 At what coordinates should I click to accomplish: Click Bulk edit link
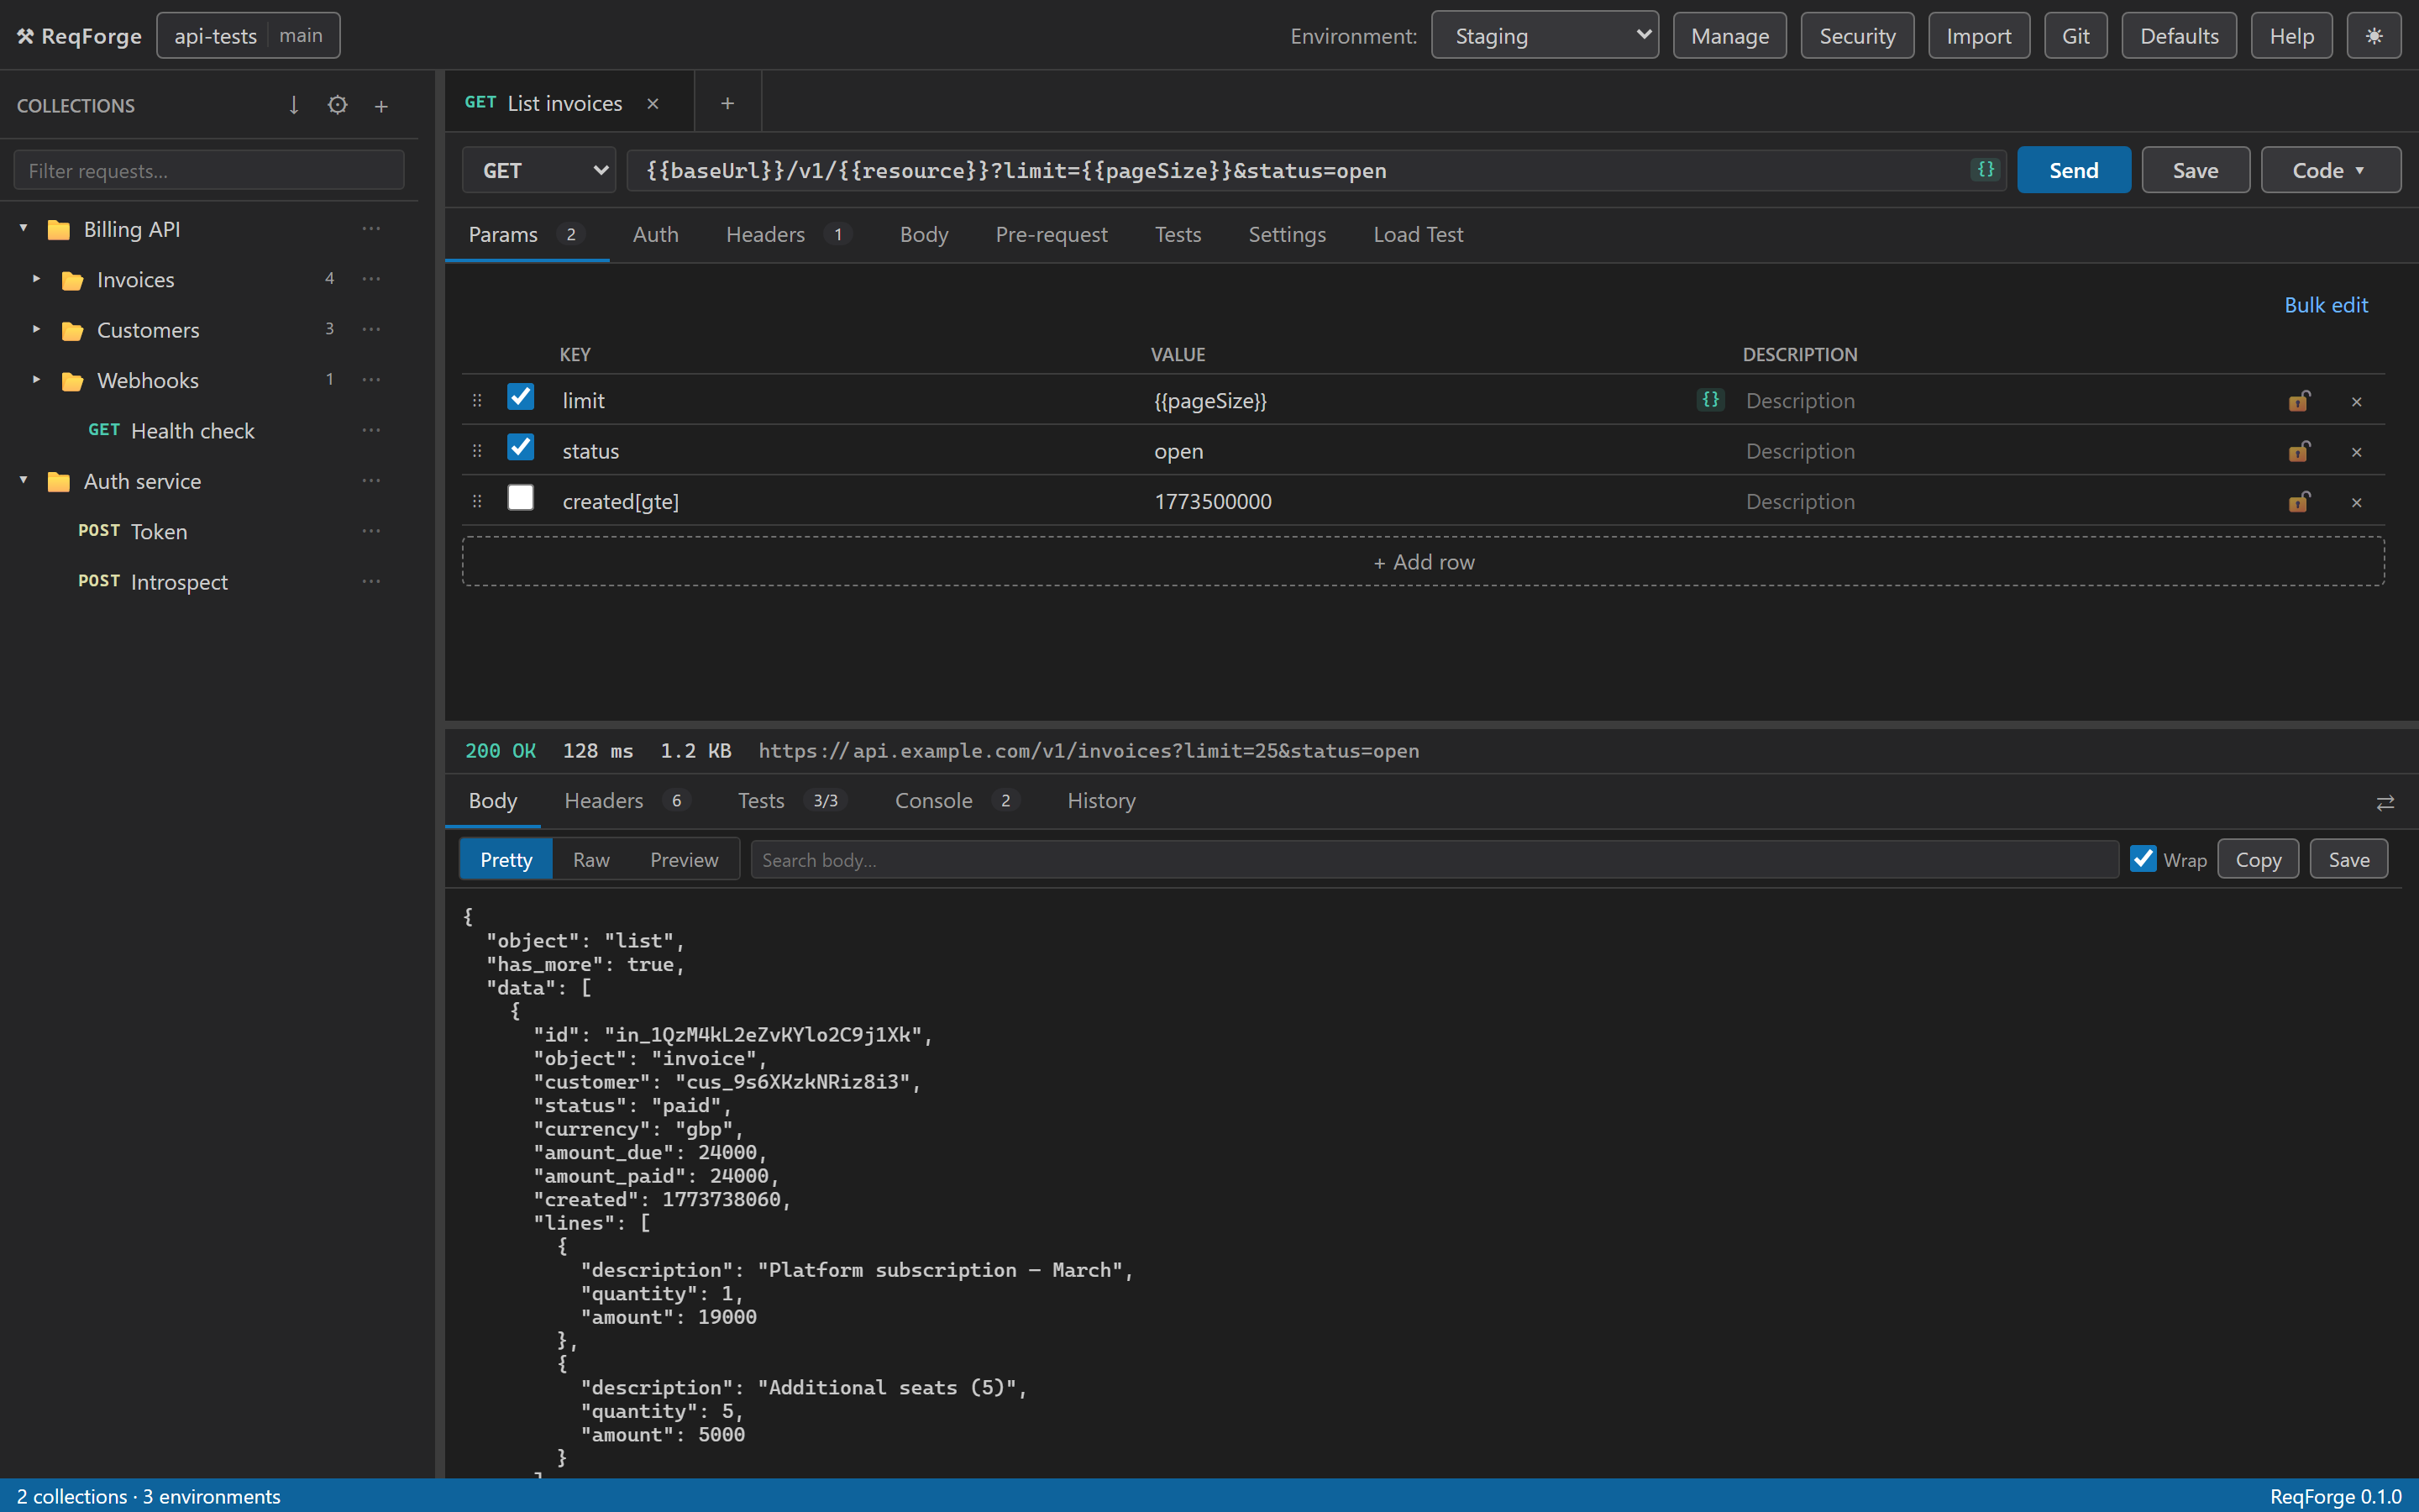coord(2325,305)
